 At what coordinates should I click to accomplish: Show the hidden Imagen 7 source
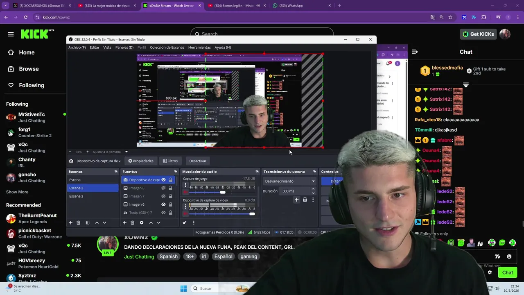163,196
